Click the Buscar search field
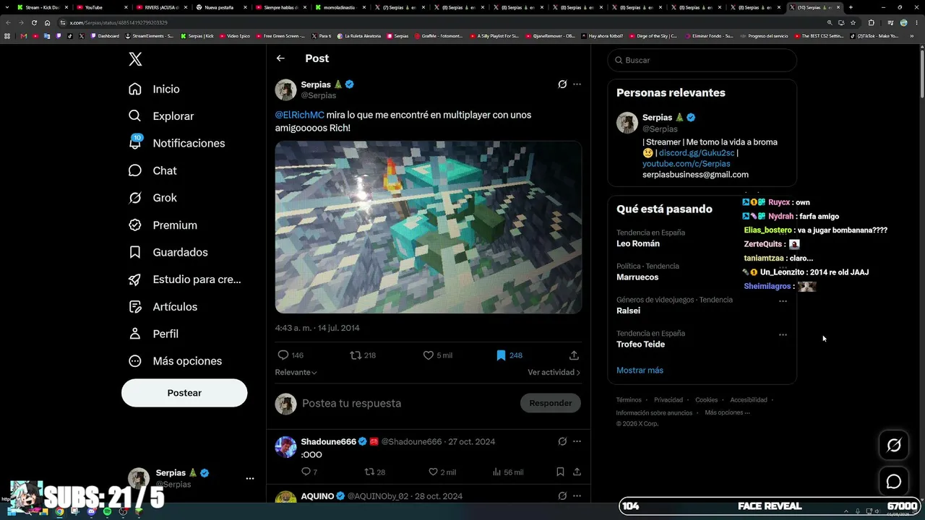 coord(702,60)
